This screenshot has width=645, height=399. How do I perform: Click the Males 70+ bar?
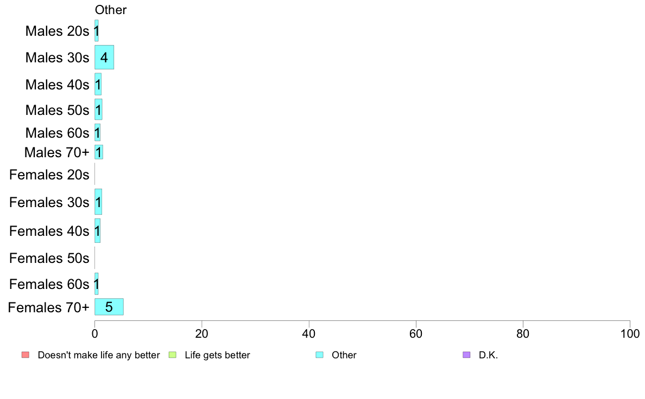click(x=99, y=152)
